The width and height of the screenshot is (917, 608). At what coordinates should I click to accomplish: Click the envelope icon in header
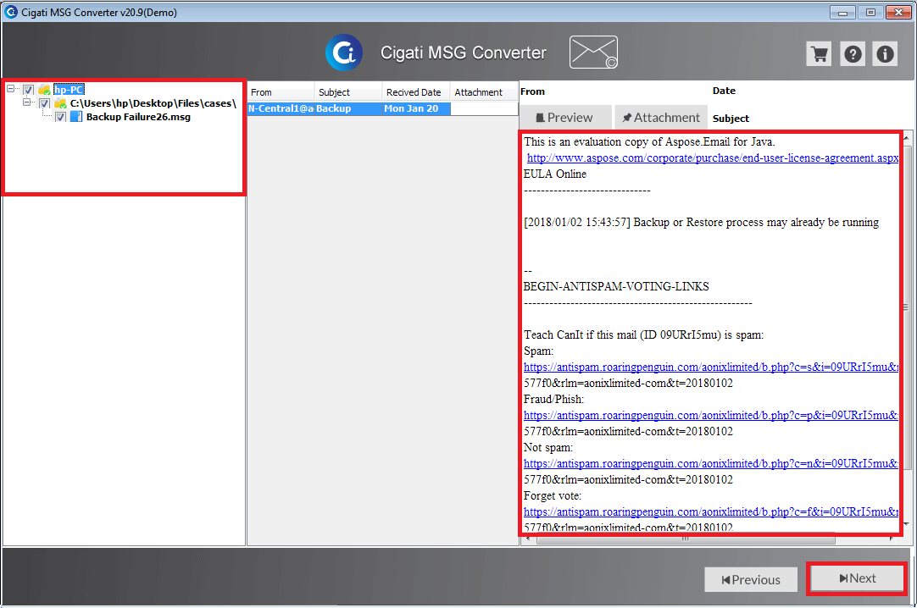[593, 52]
